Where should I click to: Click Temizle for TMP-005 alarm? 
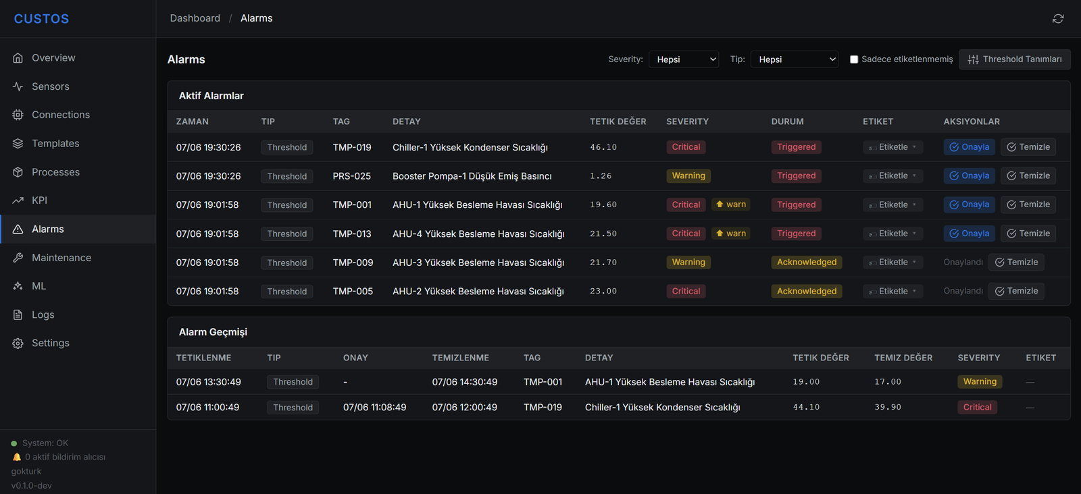[x=1016, y=291]
